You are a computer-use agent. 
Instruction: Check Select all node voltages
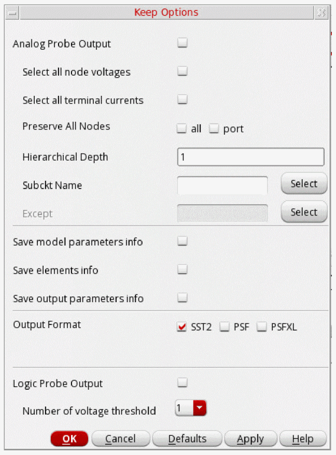[x=183, y=72]
